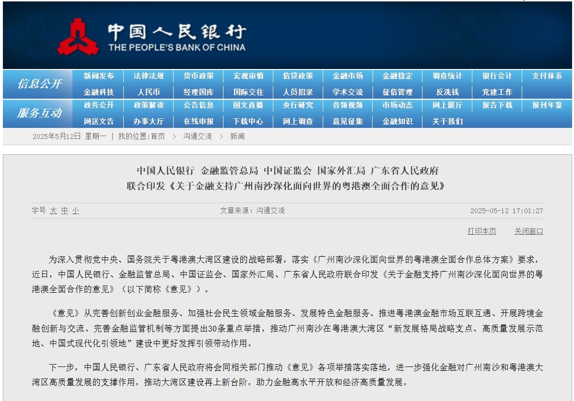Click the article timestamp 2025-05-12 17:01:27
Viewport: 574px width, 401px height.
pos(507,211)
